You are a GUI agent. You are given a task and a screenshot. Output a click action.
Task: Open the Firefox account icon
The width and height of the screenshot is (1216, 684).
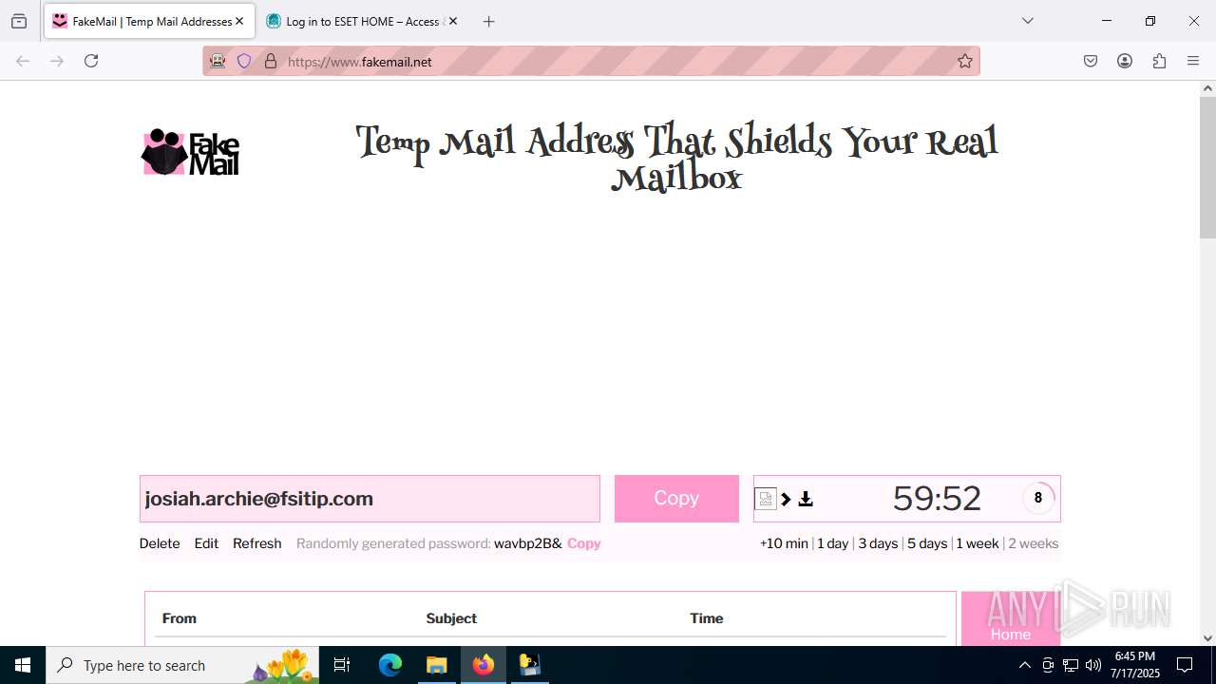coord(1125,61)
